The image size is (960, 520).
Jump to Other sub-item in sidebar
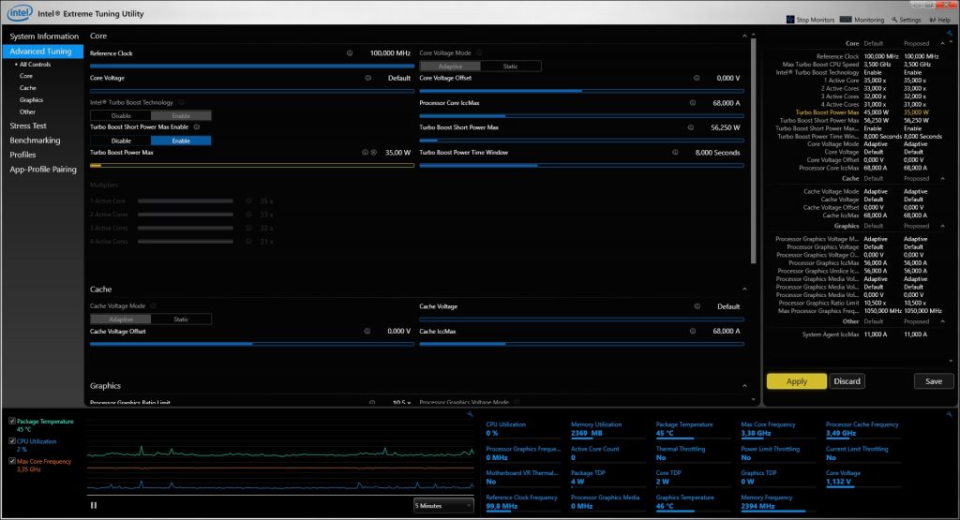[27, 111]
